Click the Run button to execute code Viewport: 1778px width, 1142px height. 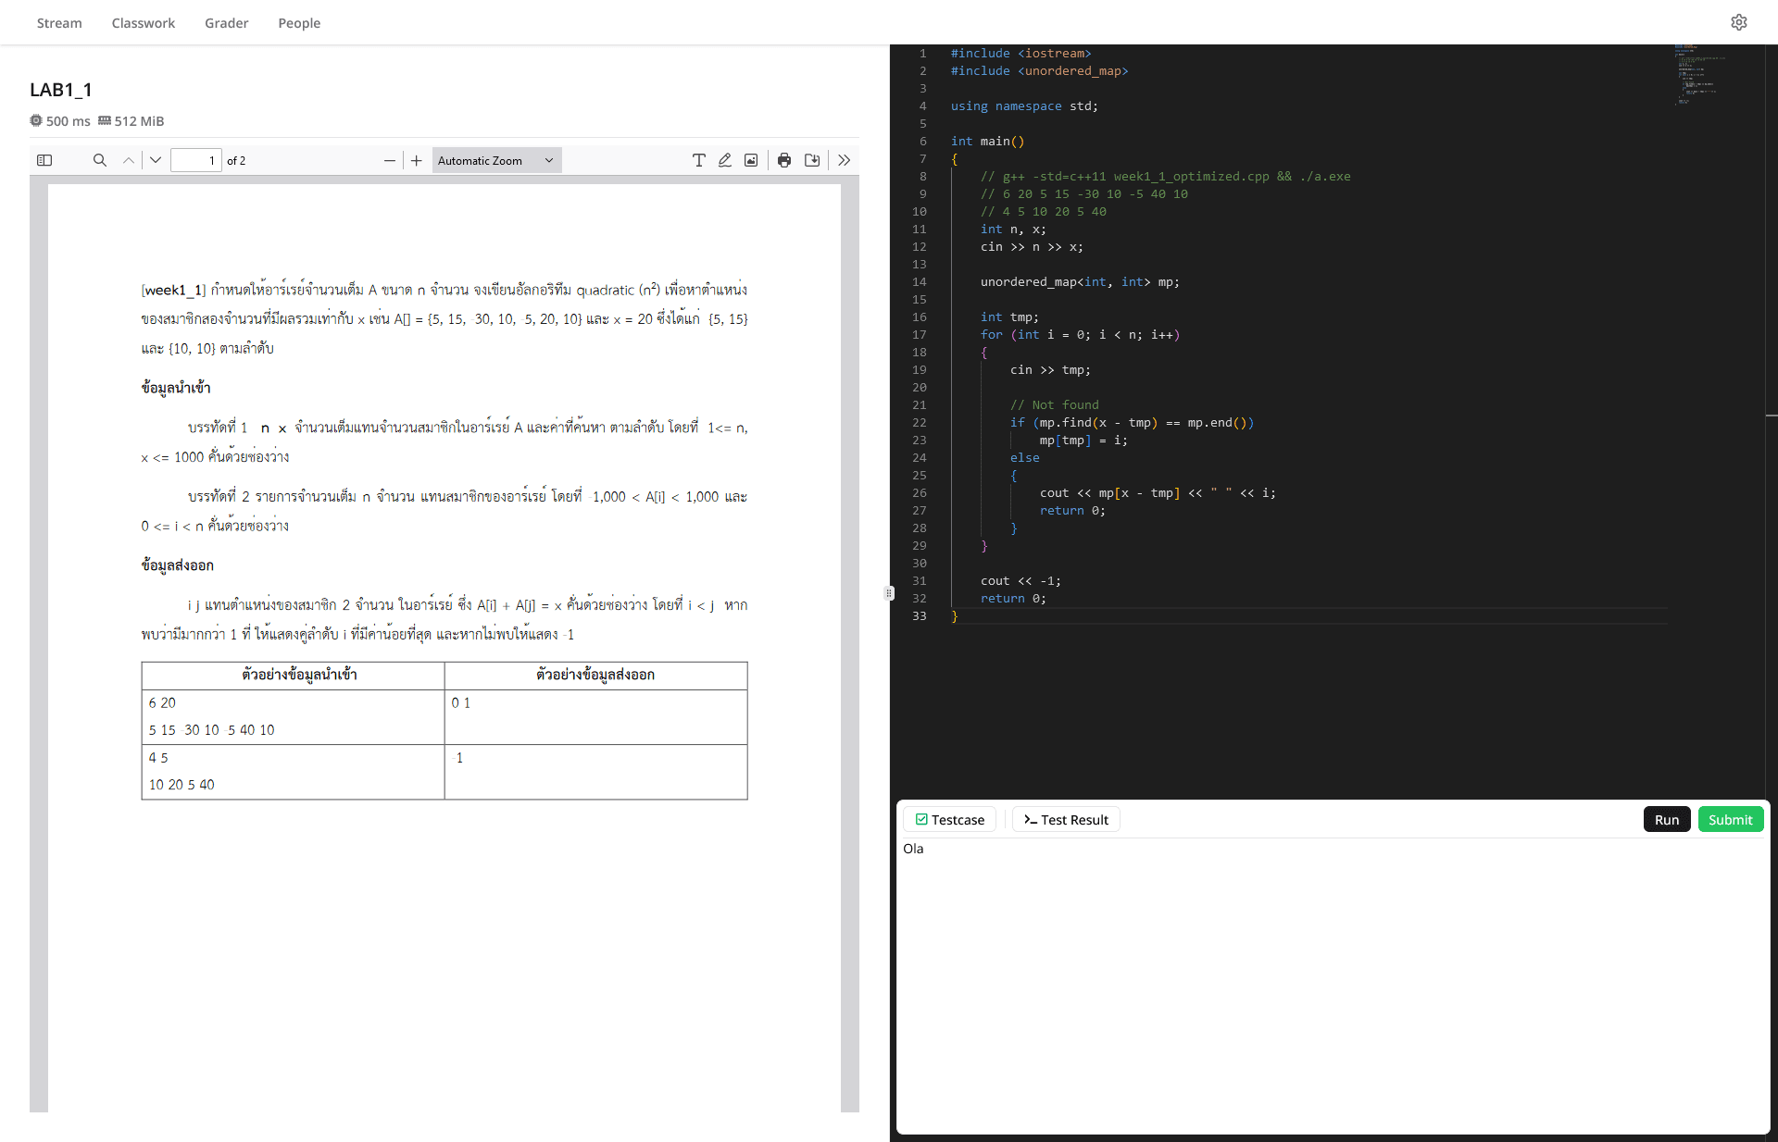click(x=1668, y=818)
